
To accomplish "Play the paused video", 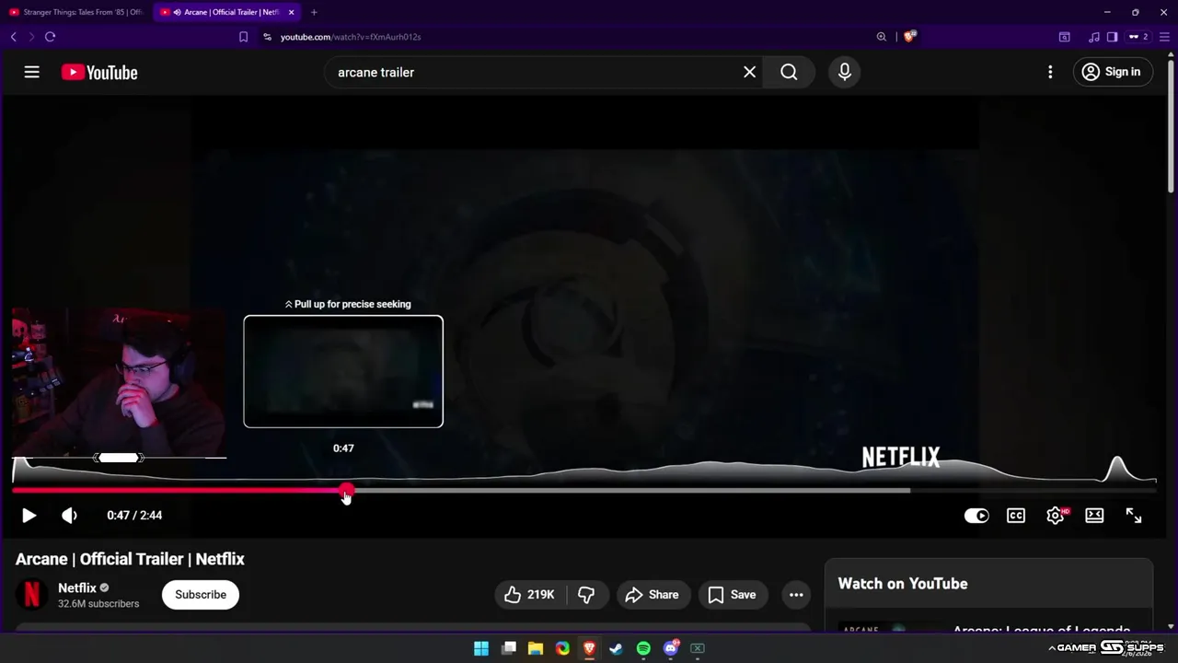I will [29, 516].
